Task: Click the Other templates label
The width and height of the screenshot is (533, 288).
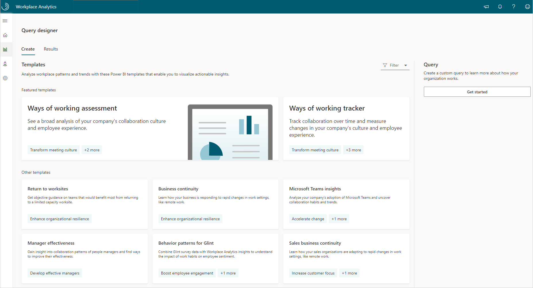Action: click(x=36, y=172)
